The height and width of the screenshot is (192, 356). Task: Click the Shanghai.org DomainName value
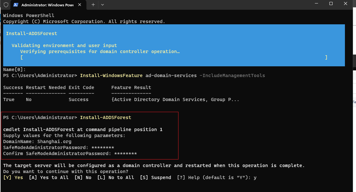[54, 142]
